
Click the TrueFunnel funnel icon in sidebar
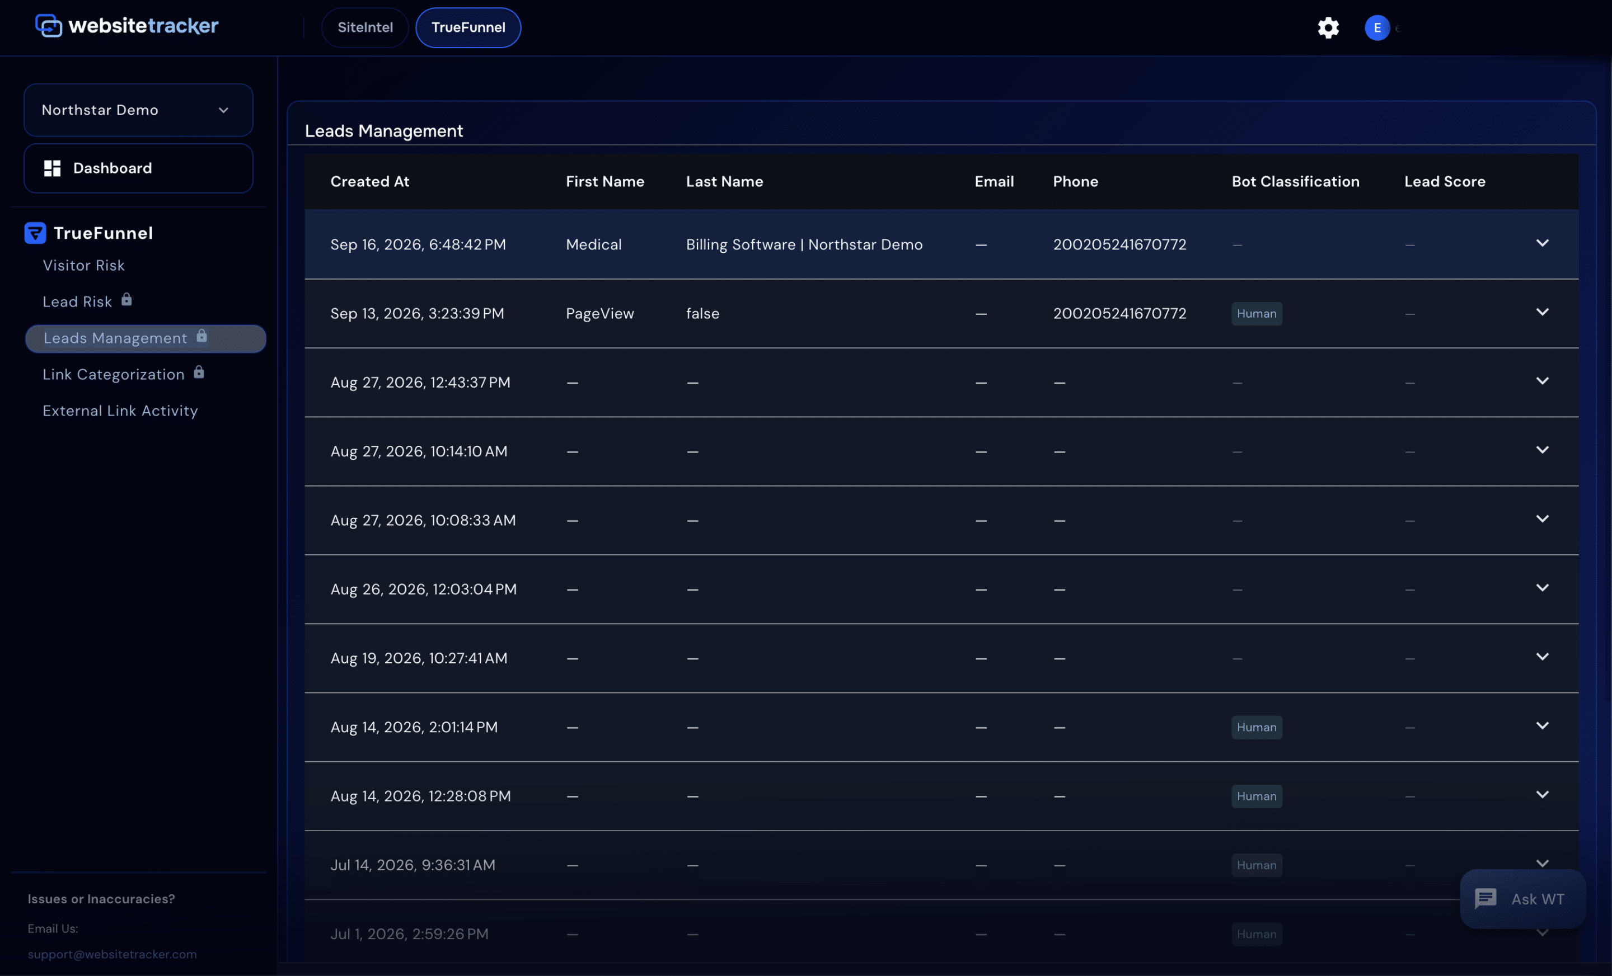point(35,233)
